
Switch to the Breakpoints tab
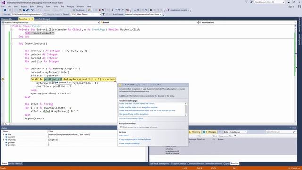[164, 164]
